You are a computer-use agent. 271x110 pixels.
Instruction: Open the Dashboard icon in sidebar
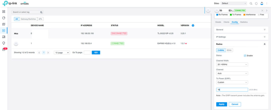[x=4, y=12]
